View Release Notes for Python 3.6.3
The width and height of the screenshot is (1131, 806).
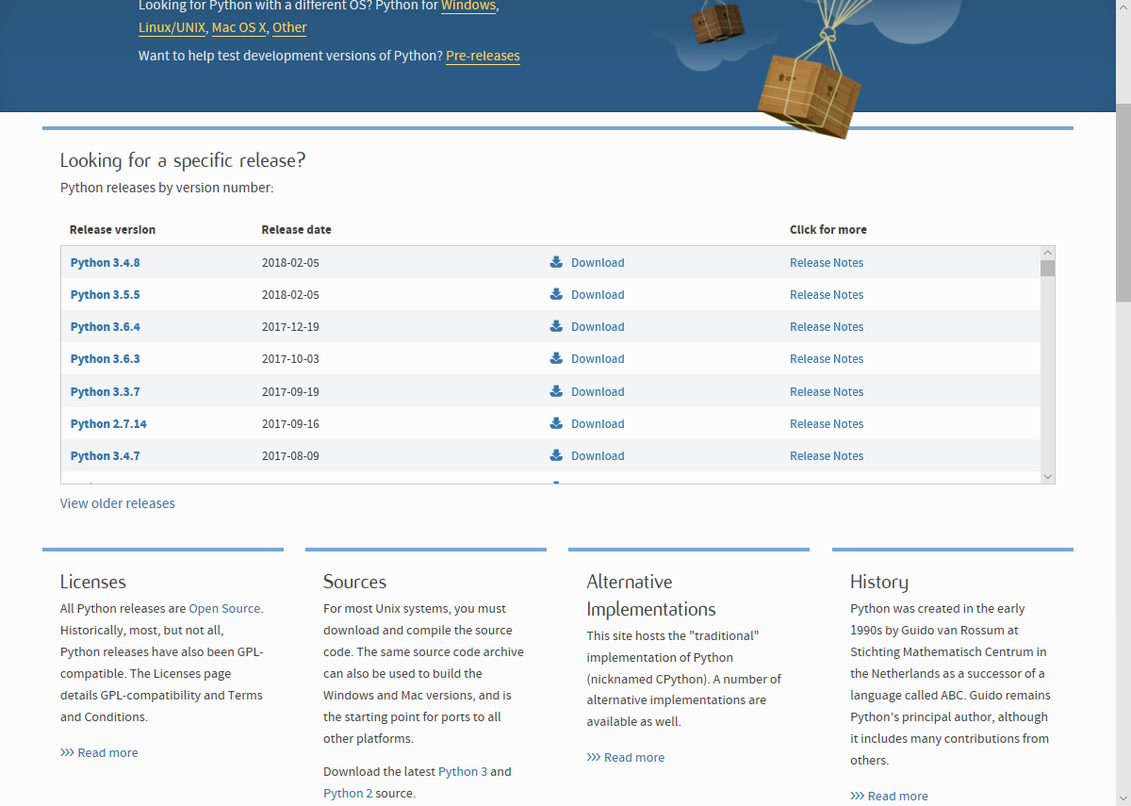point(827,359)
